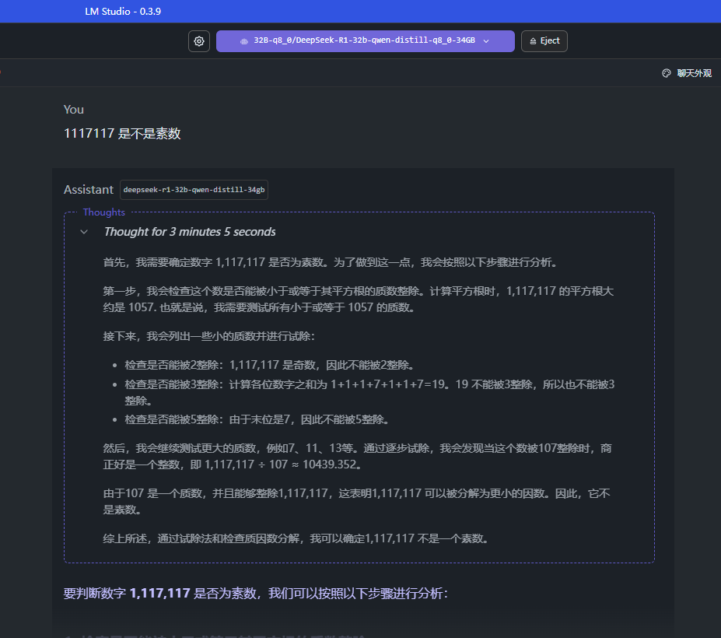Open 聊天外观 chat appearance settings
The height and width of the screenshot is (638, 721).
[687, 73]
